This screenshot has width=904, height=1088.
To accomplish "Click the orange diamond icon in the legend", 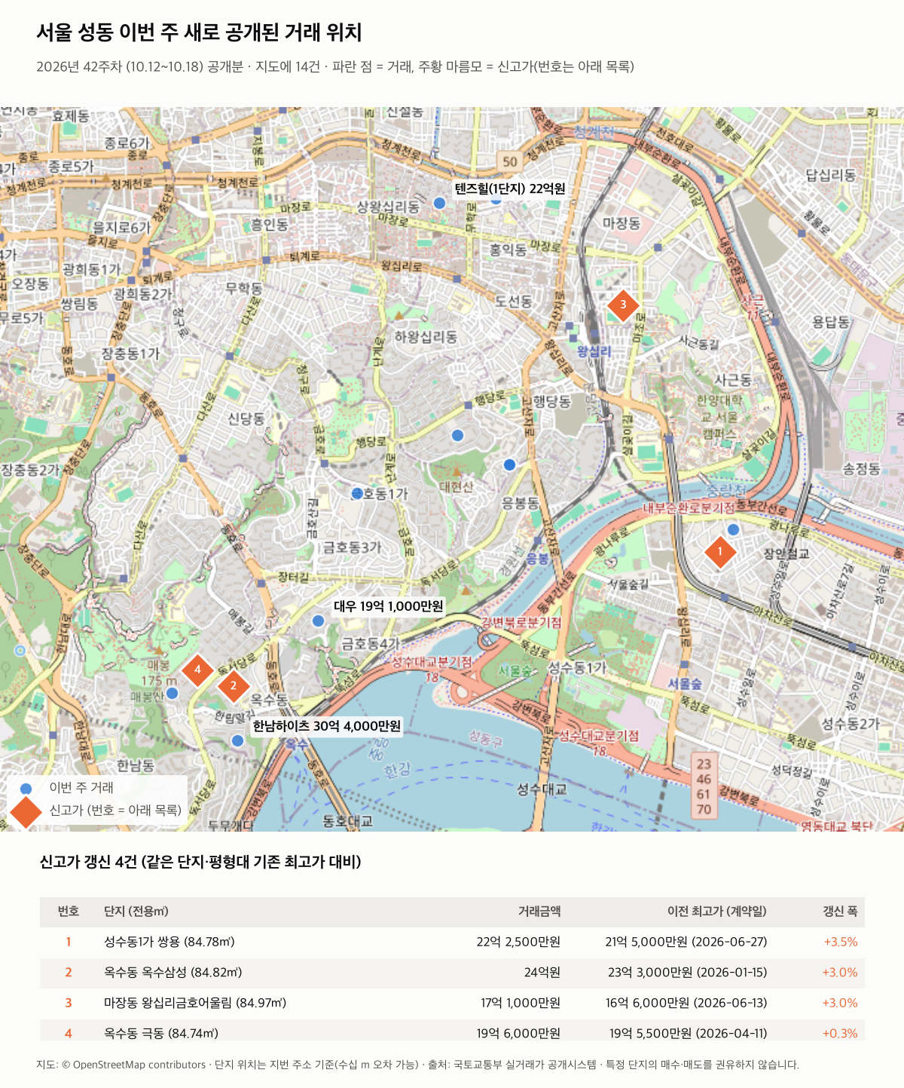I will (26, 811).
